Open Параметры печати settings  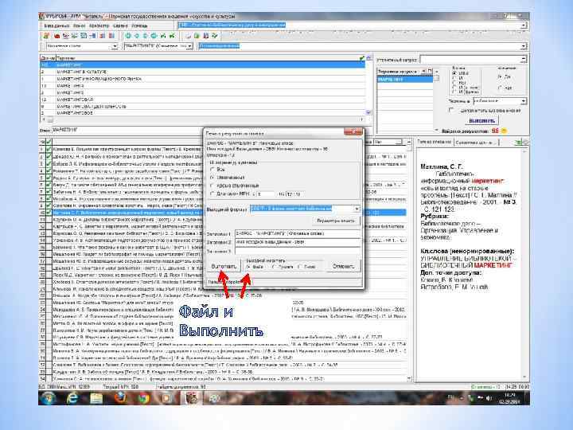pos(336,221)
